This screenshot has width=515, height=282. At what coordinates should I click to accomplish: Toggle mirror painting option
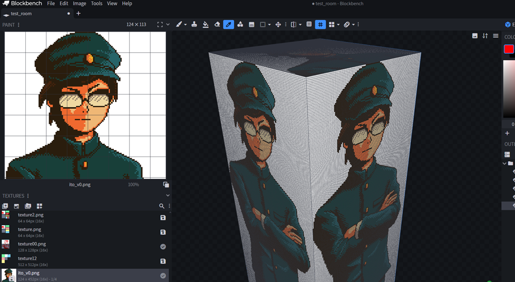(294, 25)
